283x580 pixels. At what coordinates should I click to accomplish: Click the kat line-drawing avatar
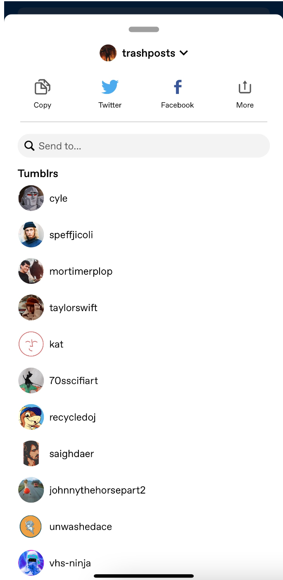point(31,344)
